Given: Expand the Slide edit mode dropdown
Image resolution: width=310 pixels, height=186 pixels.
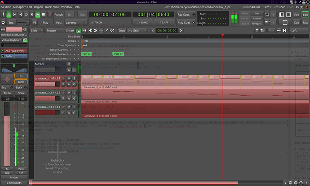Looking at the screenshot, I should tap(36, 31).
